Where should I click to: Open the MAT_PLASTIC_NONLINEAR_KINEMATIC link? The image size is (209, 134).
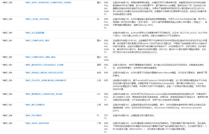pyautogui.click(x=46, y=81)
